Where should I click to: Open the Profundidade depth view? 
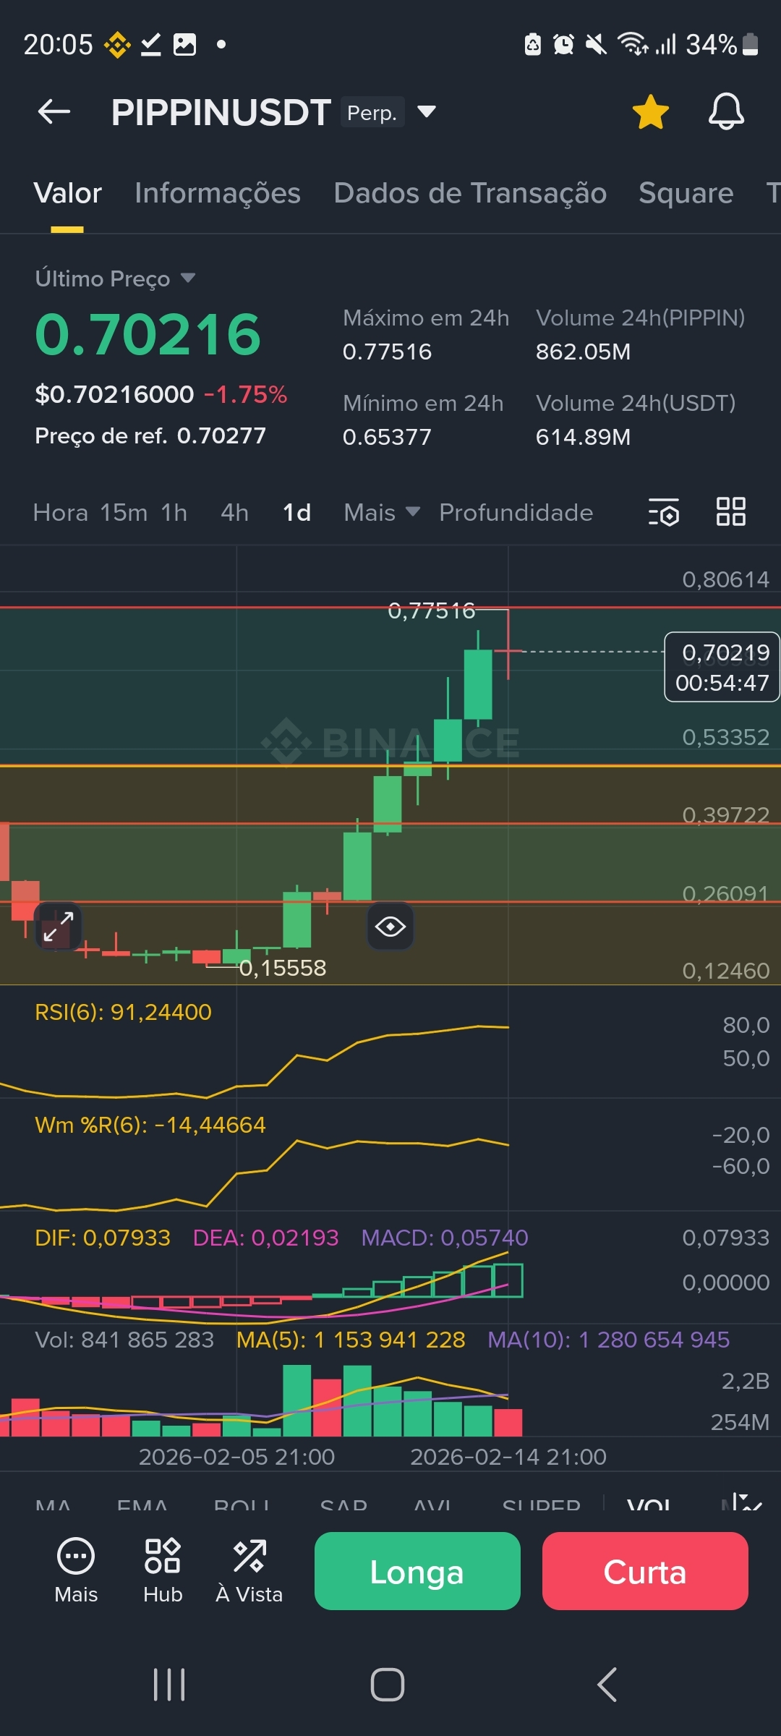coord(516,513)
